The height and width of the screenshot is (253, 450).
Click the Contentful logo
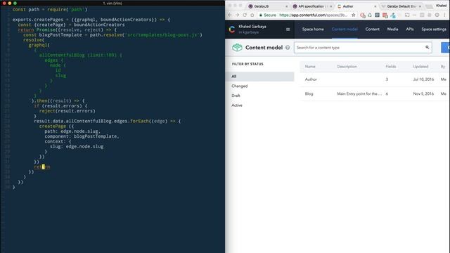click(232, 30)
